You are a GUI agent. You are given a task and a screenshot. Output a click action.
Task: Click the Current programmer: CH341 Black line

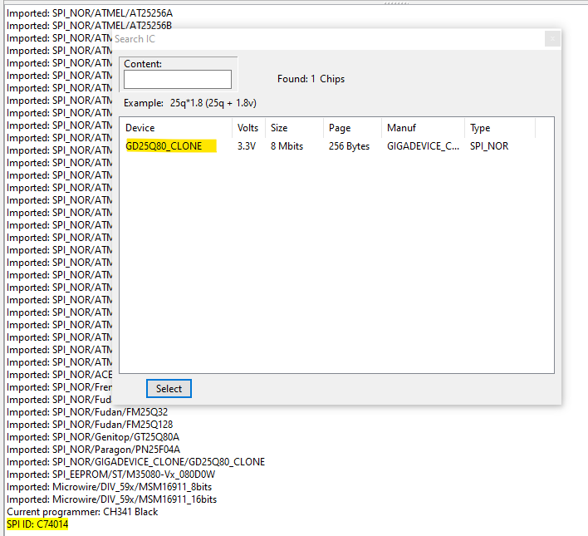click(x=82, y=512)
